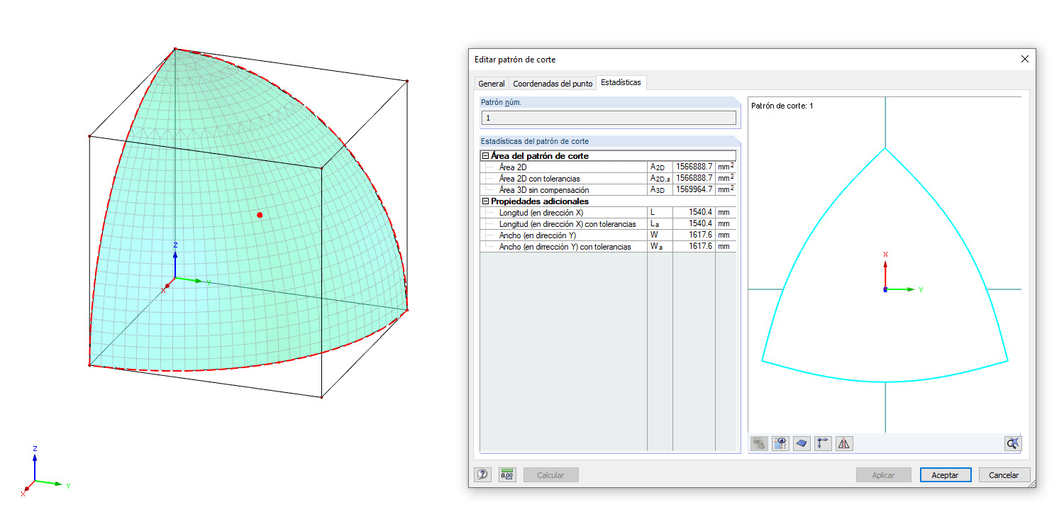Click the Cancelar button

(1004, 475)
